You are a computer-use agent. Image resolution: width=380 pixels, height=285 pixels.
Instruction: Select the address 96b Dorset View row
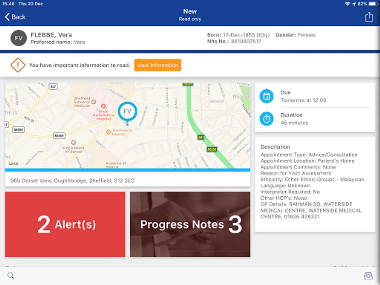tap(128, 180)
